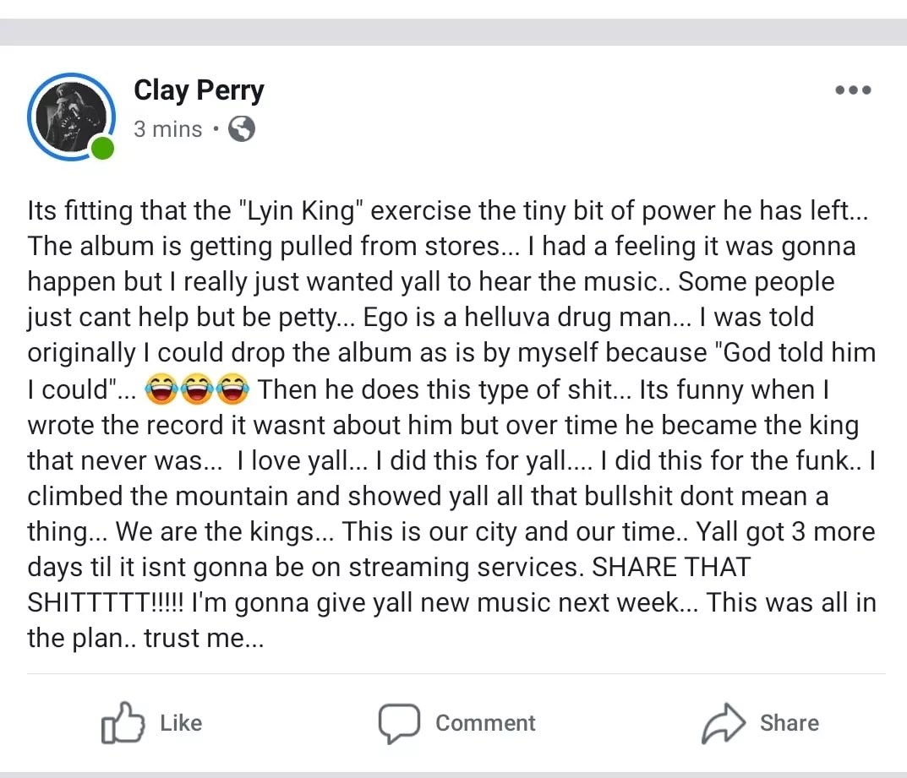
Task: Click the audience selector beside the timestamp
Action: point(241,128)
